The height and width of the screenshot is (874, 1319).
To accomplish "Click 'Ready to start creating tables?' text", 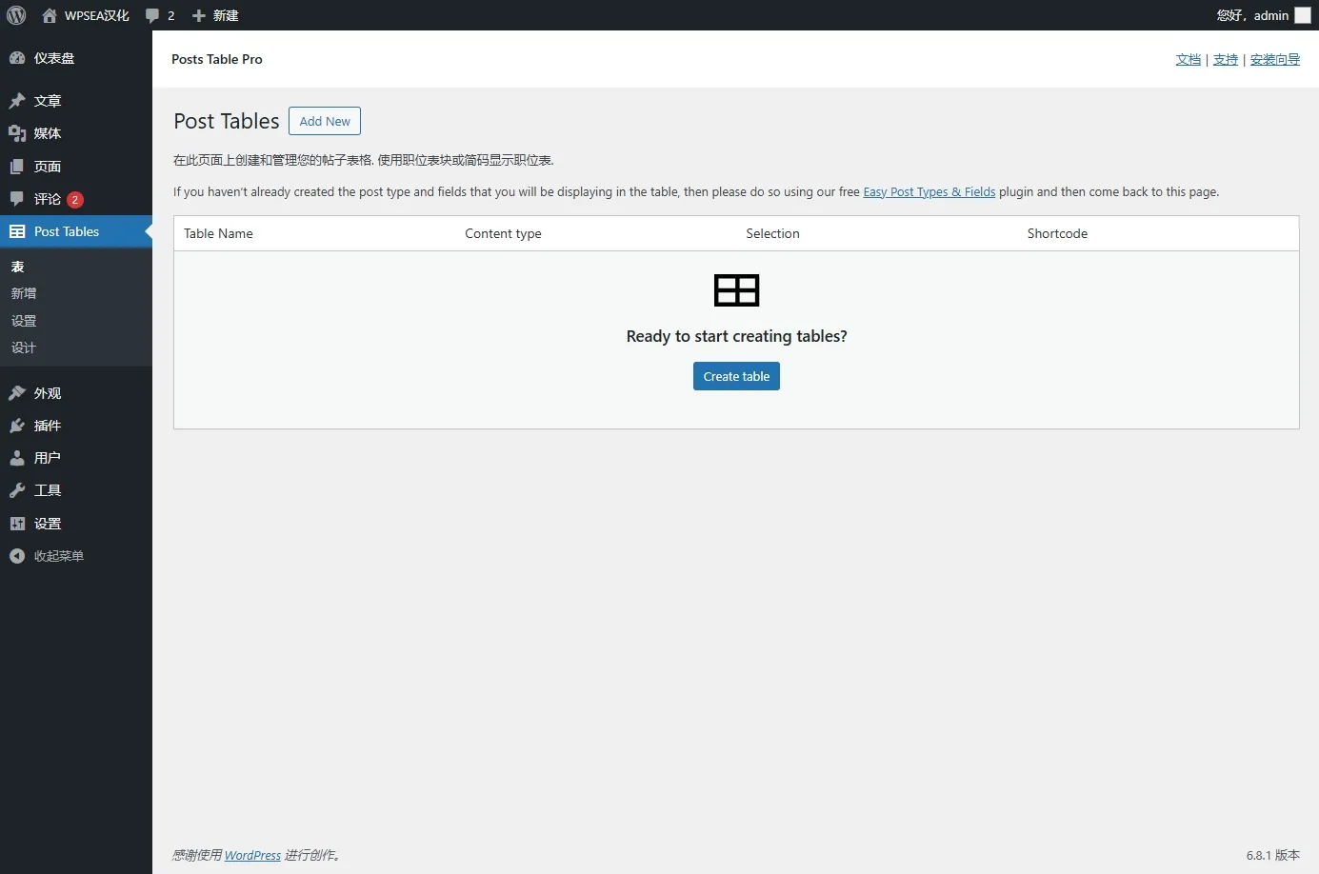I will [x=736, y=336].
